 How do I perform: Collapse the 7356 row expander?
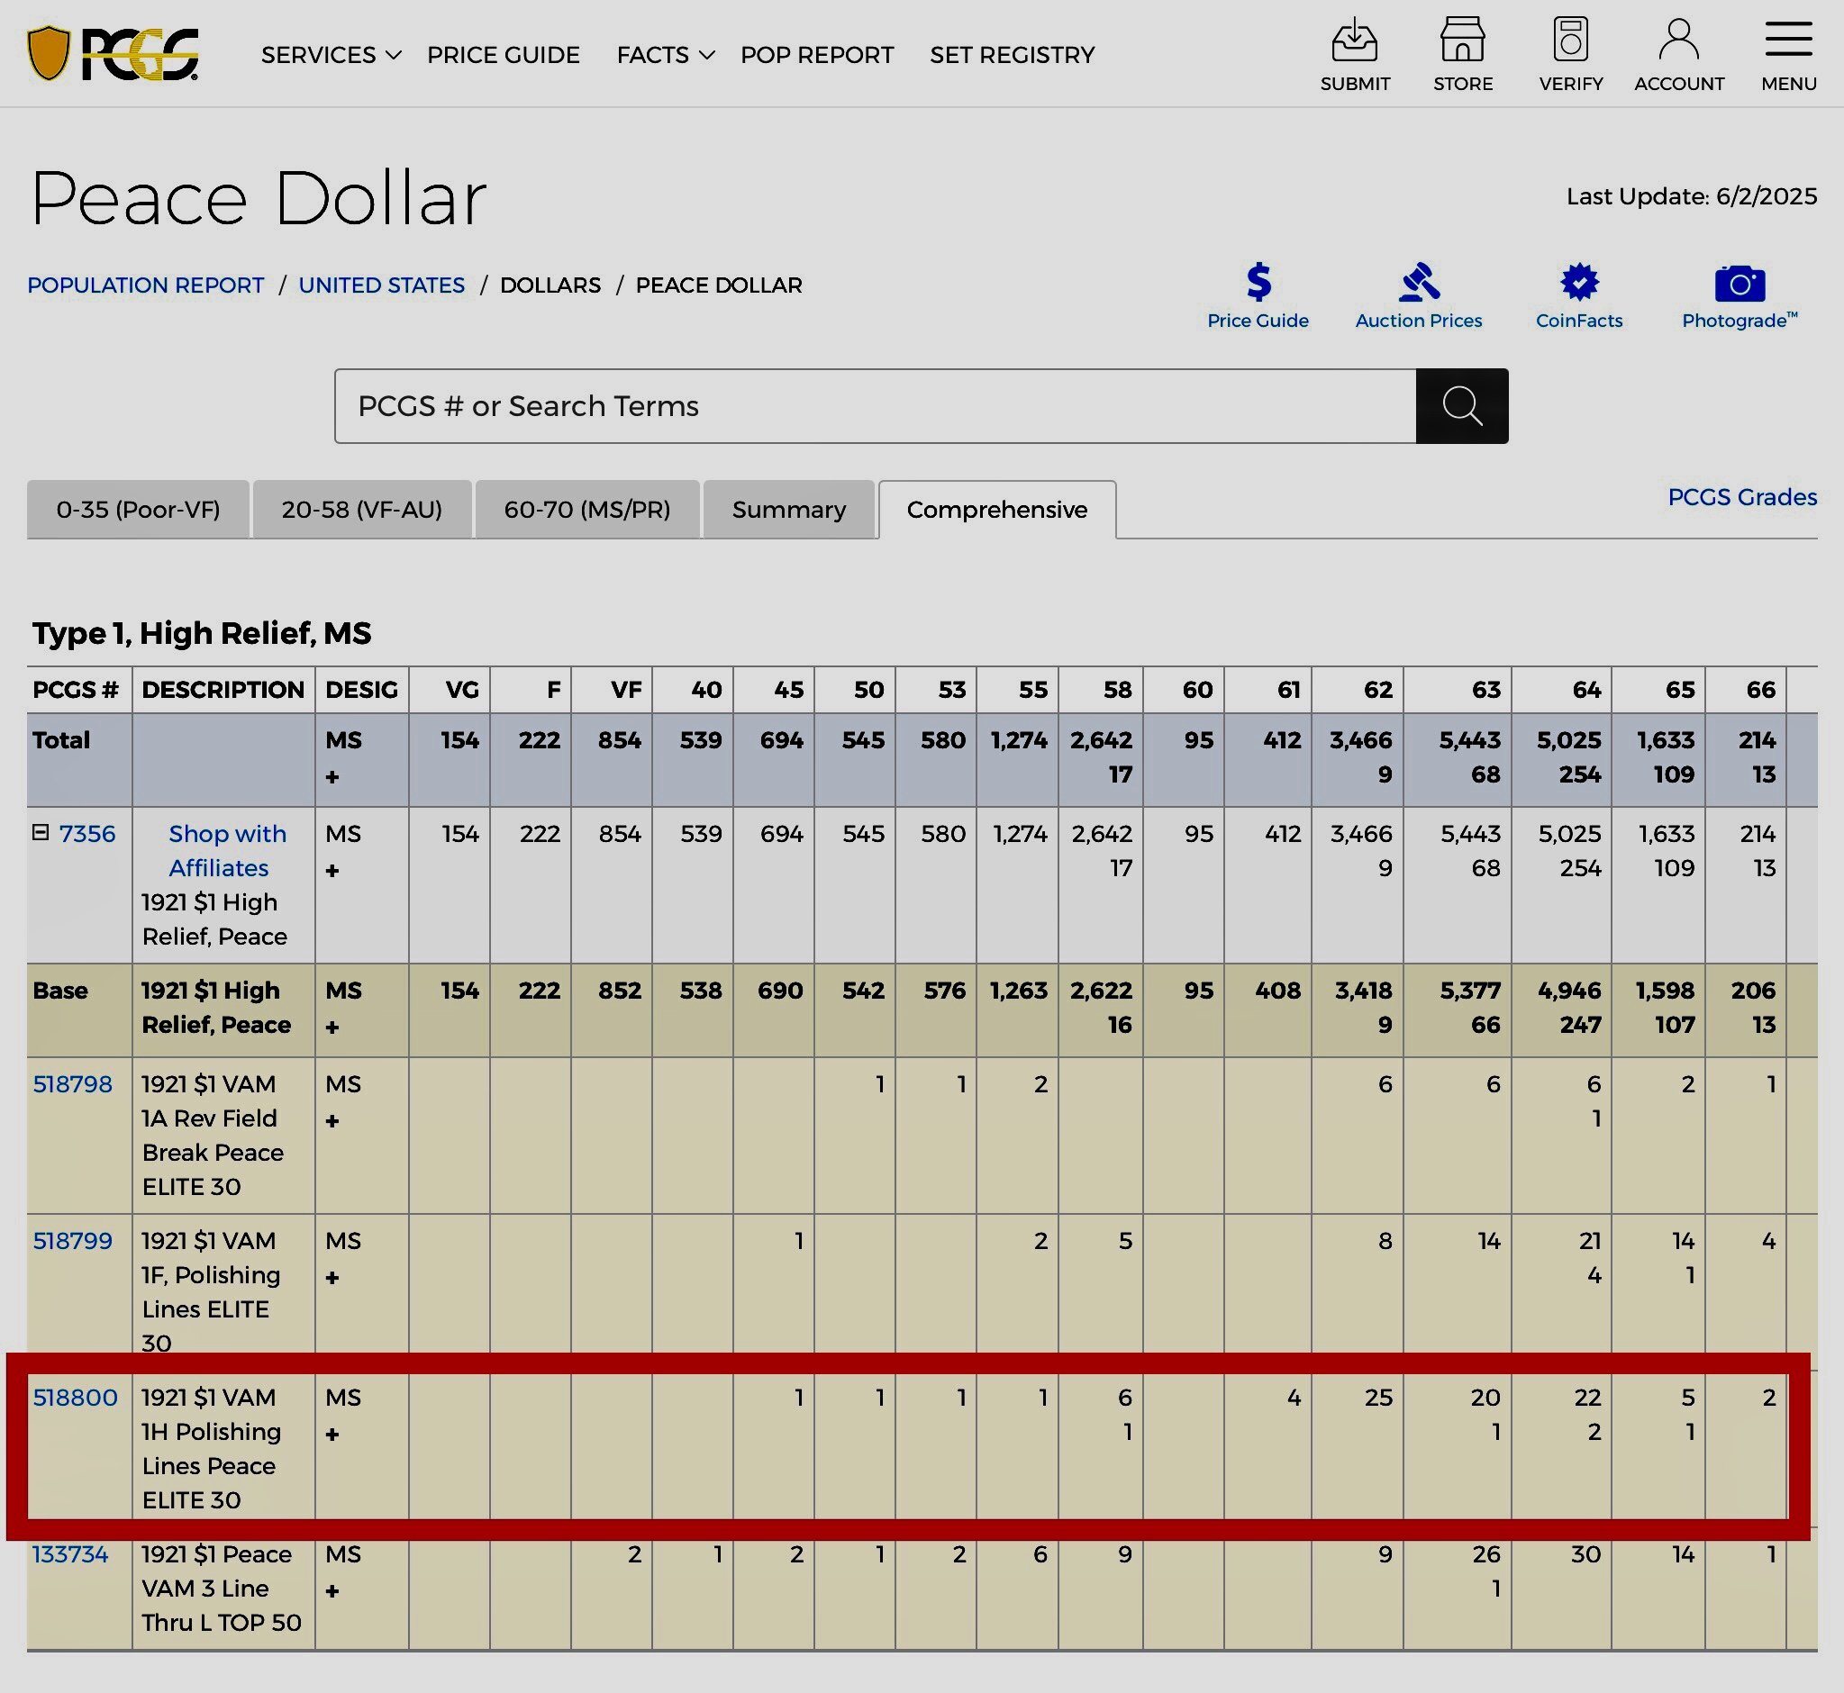click(x=41, y=832)
